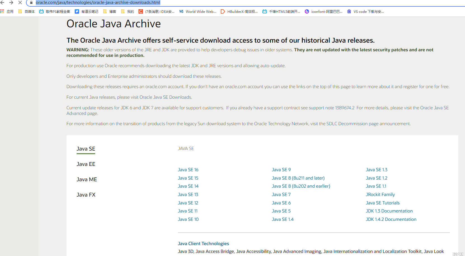Click the browser forward arrow
Image resolution: width=465 pixels, height=256 pixels.
coord(11,3)
